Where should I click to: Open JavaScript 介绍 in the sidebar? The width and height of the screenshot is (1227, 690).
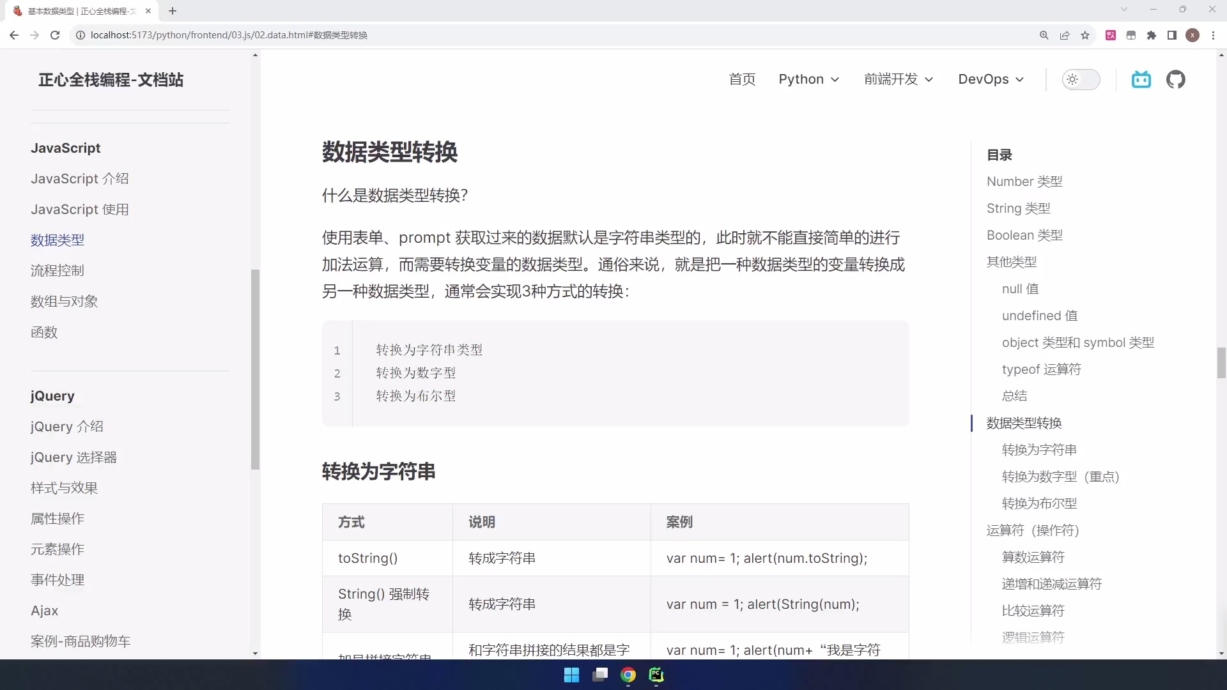pos(80,179)
